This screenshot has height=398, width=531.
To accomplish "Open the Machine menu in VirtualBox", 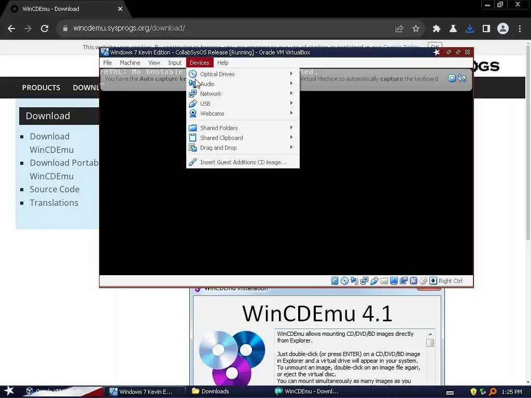I will (130, 63).
